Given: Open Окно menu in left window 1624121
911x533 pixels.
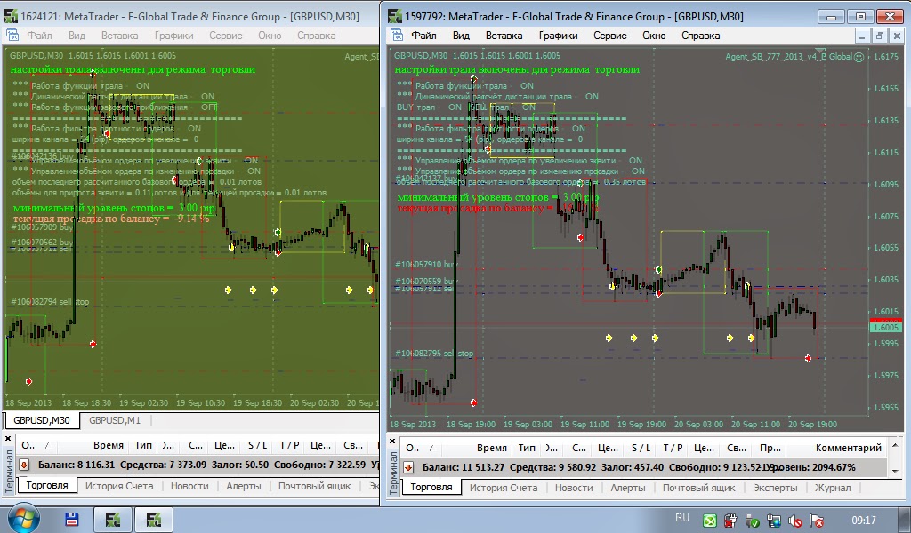Looking at the screenshot, I should (270, 36).
